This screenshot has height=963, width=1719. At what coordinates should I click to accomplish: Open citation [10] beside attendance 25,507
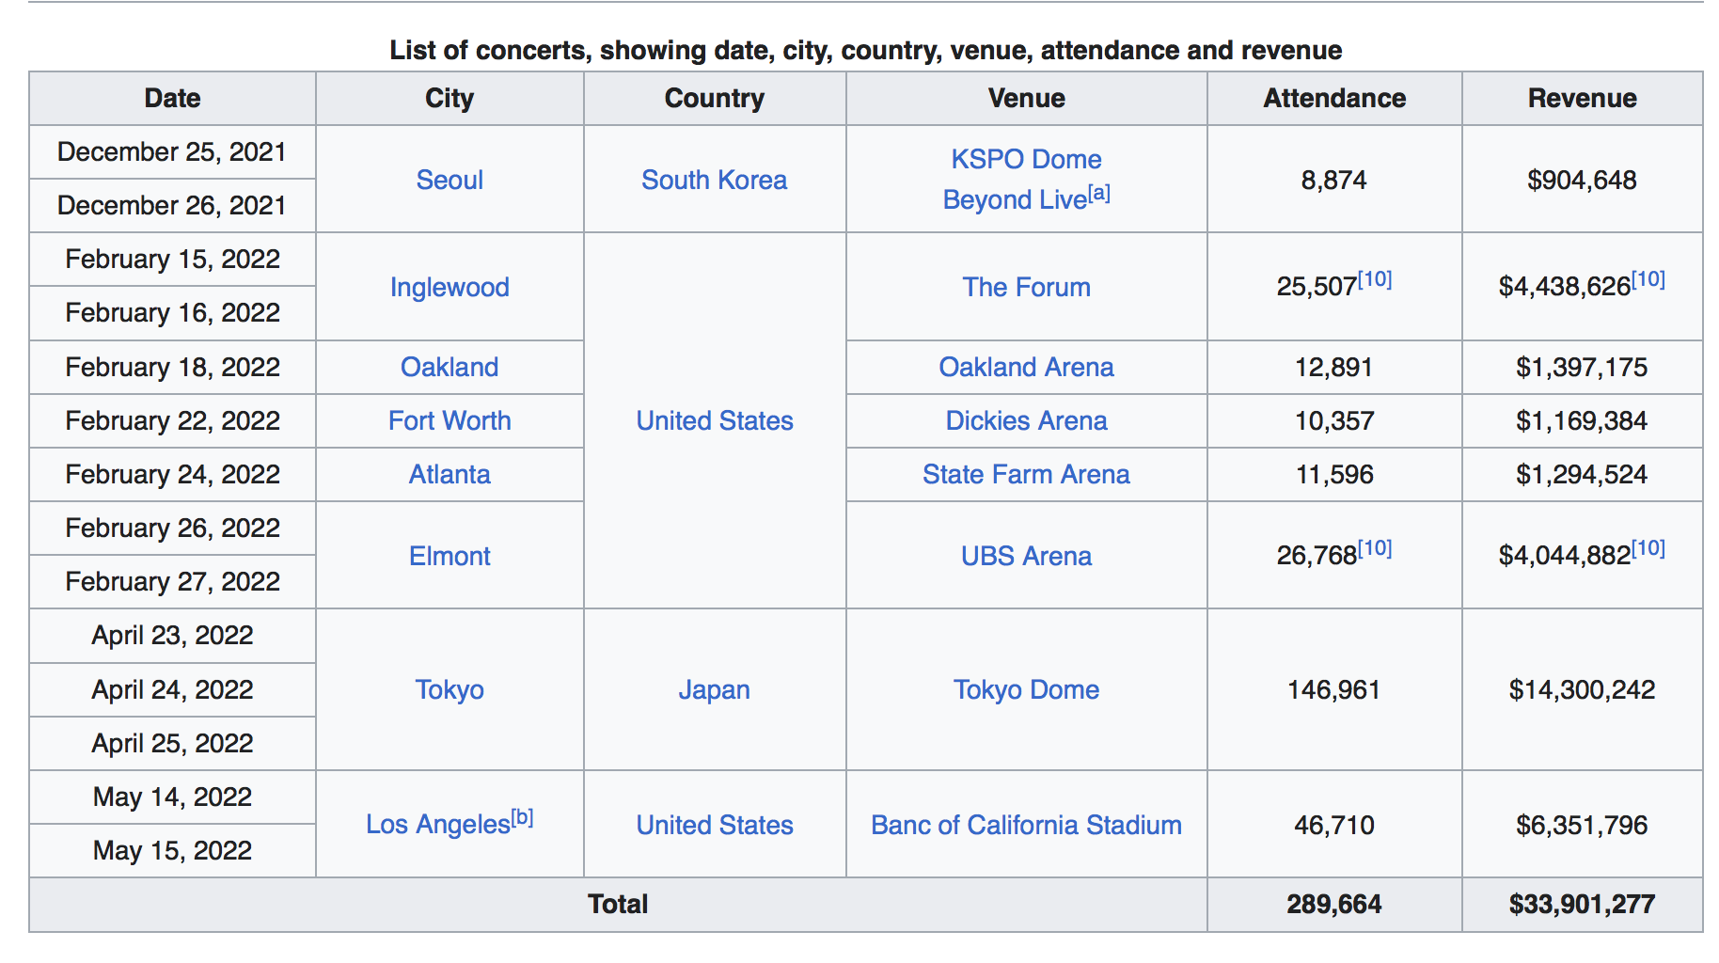tap(1375, 279)
